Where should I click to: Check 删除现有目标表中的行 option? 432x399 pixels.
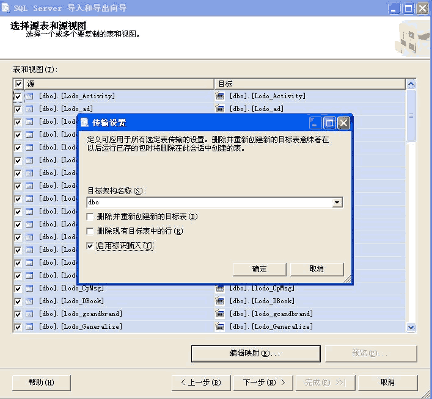click(x=90, y=231)
